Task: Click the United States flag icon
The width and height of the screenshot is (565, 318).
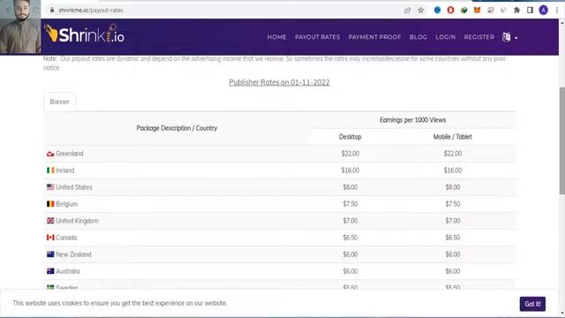Action: [x=50, y=187]
